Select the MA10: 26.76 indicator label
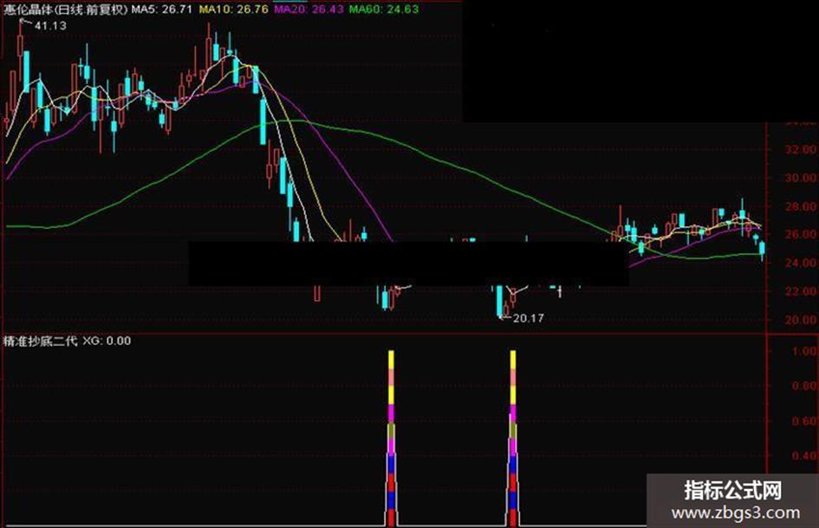This screenshot has height=528, width=819. coord(233,9)
